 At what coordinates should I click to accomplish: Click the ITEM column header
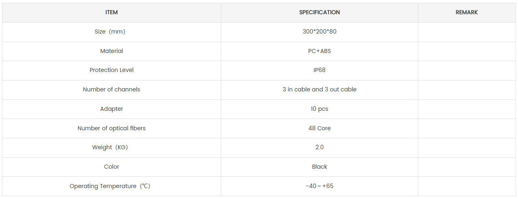point(111,13)
